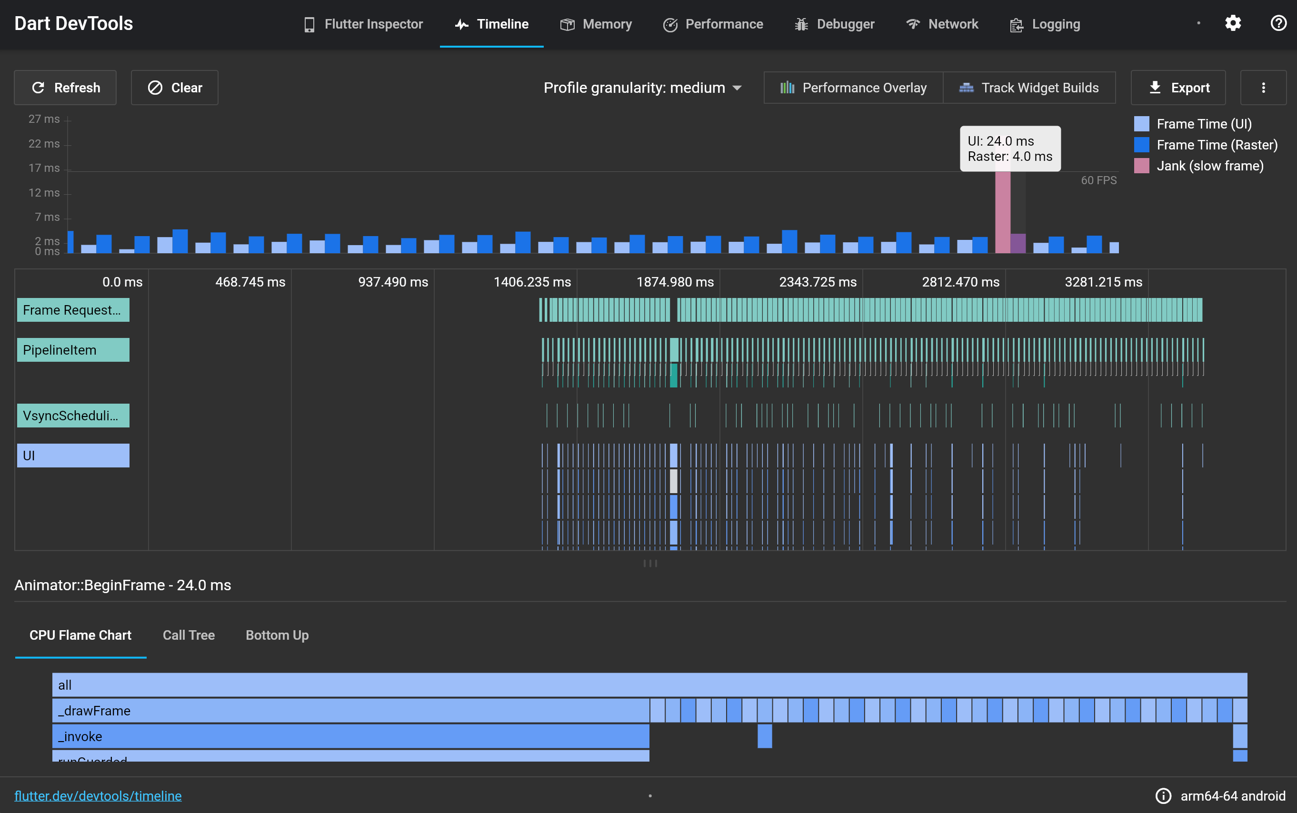Toggle Performance Overlay
The height and width of the screenshot is (813, 1297).
pyautogui.click(x=853, y=88)
